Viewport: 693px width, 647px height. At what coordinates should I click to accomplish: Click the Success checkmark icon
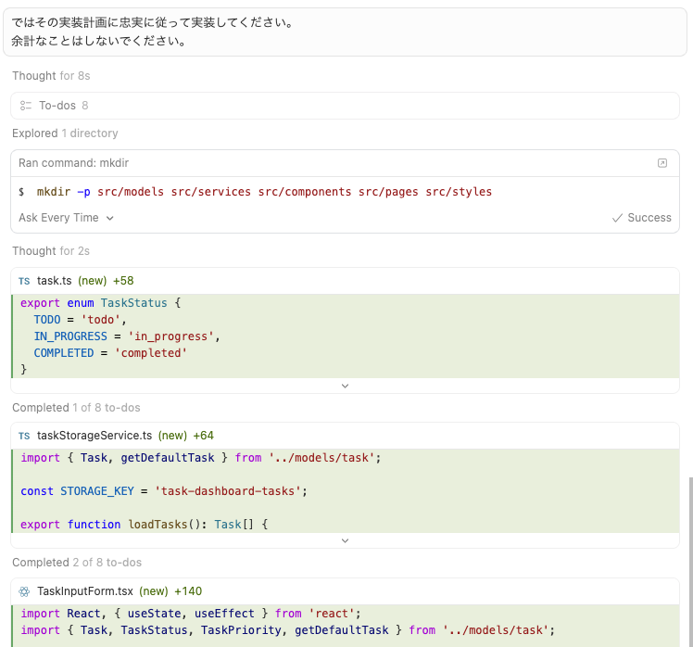click(617, 218)
